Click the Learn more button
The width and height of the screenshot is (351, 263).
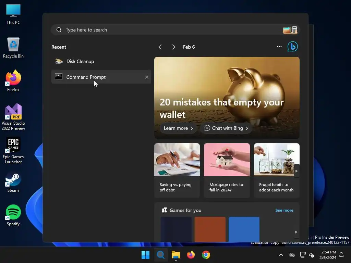click(178, 128)
